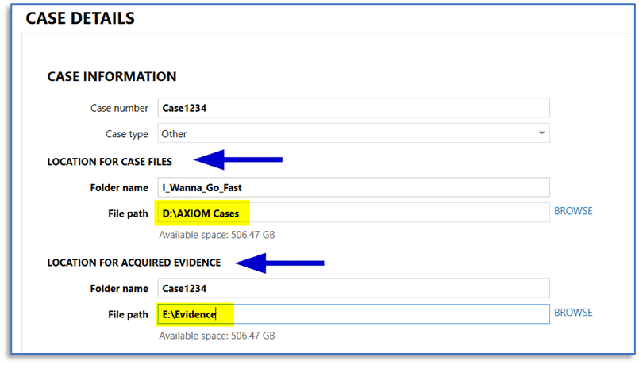This screenshot has width=639, height=365.
Task: Browse for the acquired evidence path
Action: [573, 313]
